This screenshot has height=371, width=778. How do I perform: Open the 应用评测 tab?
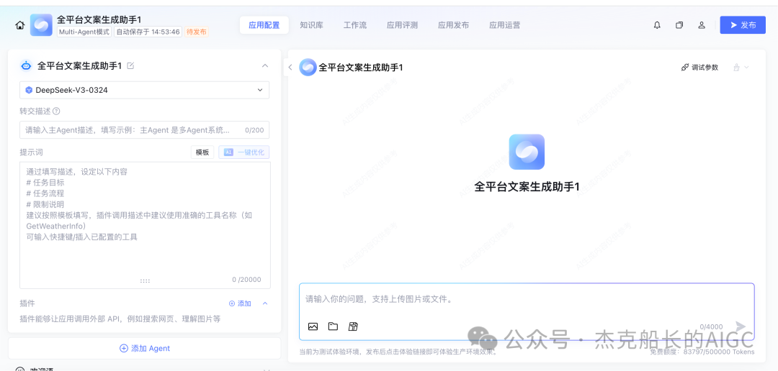tap(403, 25)
